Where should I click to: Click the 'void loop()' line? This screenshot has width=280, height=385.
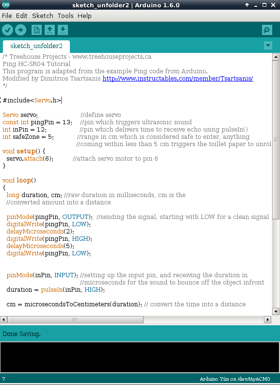click(19, 181)
